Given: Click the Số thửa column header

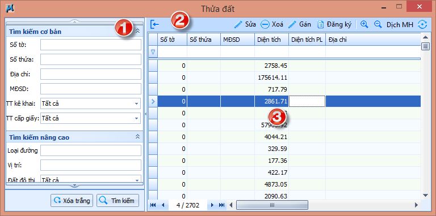Looking at the screenshot, I should coord(204,40).
